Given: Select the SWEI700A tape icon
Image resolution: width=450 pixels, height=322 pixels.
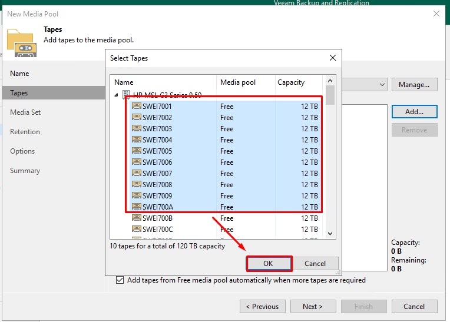Looking at the screenshot, I should 136,207.
